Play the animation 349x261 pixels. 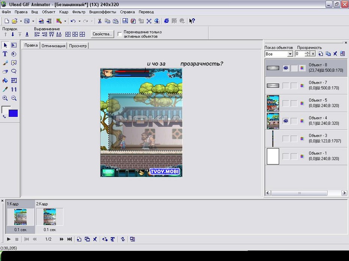(x=9, y=239)
